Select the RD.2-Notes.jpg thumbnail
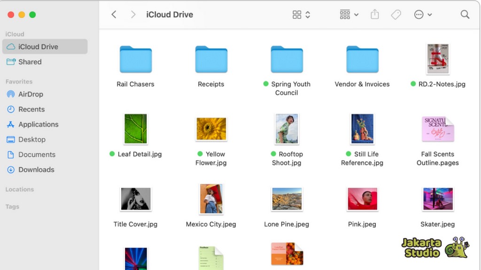The width and height of the screenshot is (481, 270). click(438, 59)
